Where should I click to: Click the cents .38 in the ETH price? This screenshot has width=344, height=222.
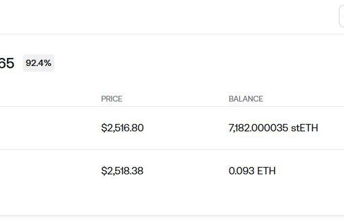[137, 171]
